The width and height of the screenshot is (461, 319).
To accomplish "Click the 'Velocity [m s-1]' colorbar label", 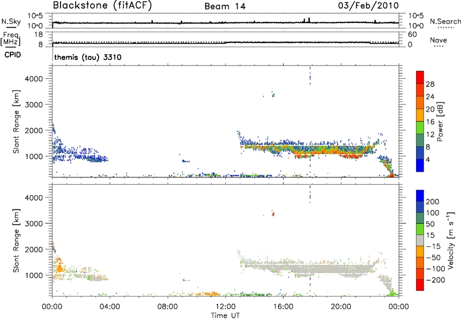I will [x=451, y=240].
